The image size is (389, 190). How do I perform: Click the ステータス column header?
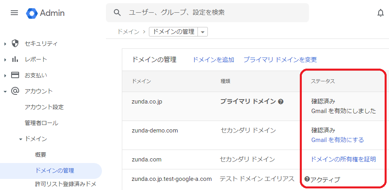pos(323,81)
